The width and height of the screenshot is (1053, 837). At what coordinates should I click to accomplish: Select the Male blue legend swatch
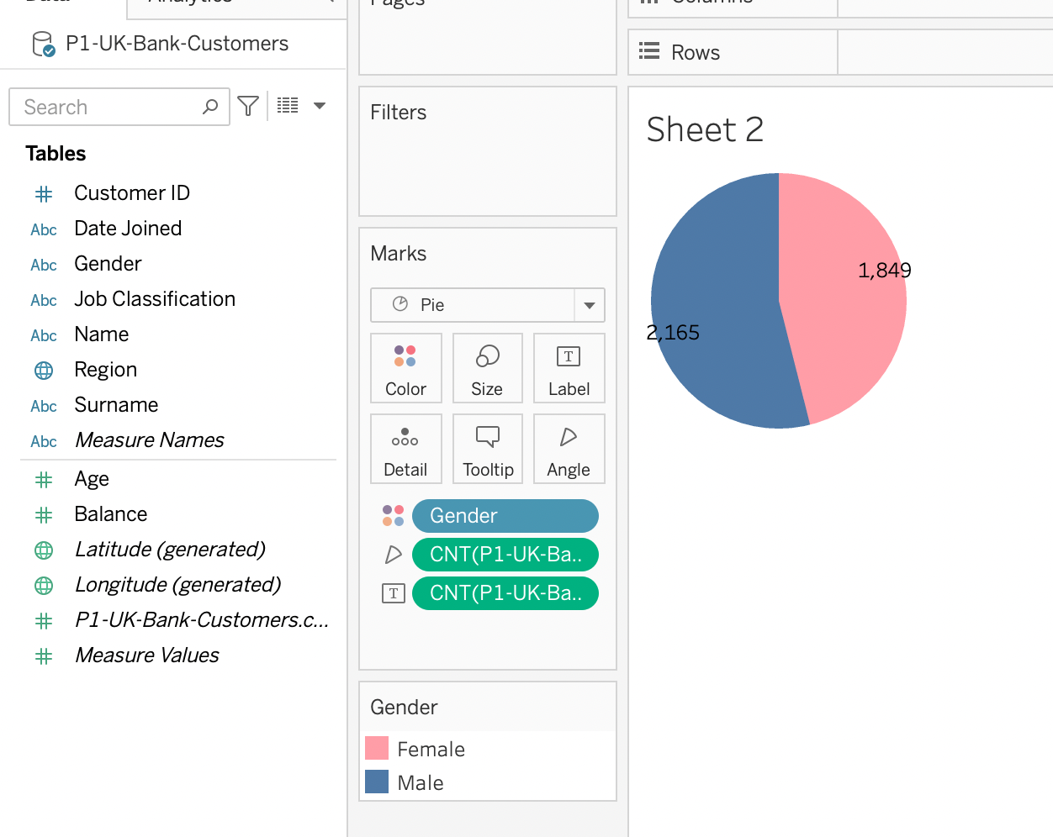click(377, 782)
